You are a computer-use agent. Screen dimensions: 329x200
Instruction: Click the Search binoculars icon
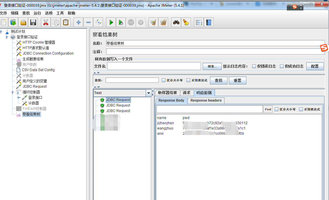tap(176, 22)
